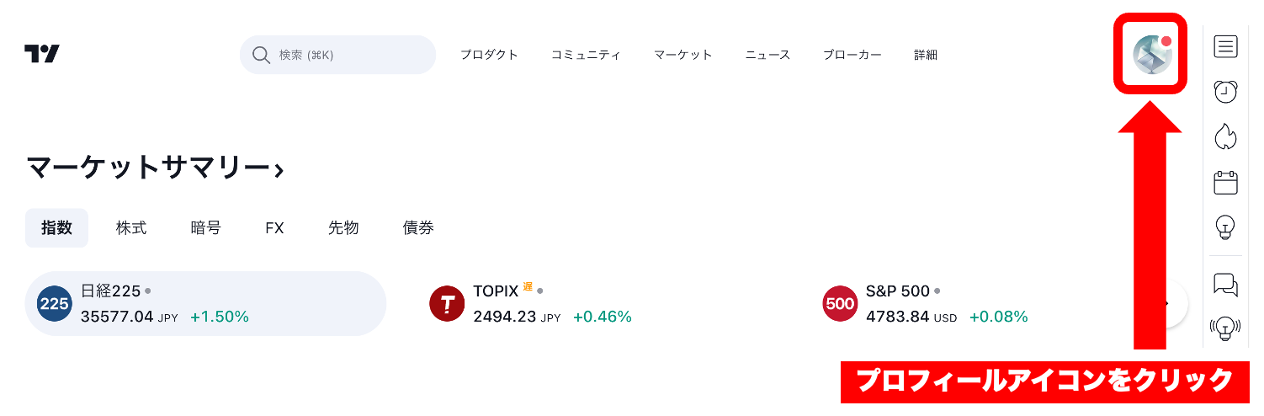Image resolution: width=1264 pixels, height=416 pixels.
Task: Open the idea streams broadcast icon
Action: 1225,328
